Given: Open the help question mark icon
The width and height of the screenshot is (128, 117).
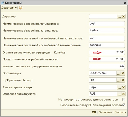Looking at the screenshot, I should [21, 8].
